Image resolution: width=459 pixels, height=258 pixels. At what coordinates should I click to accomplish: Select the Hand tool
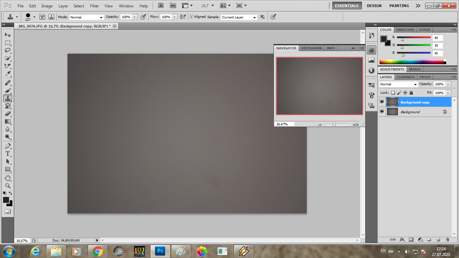click(x=7, y=178)
